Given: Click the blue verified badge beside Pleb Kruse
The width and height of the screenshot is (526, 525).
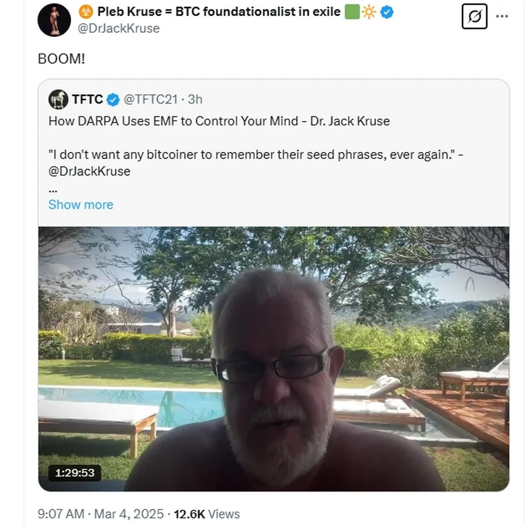Looking at the screenshot, I should tap(387, 12).
